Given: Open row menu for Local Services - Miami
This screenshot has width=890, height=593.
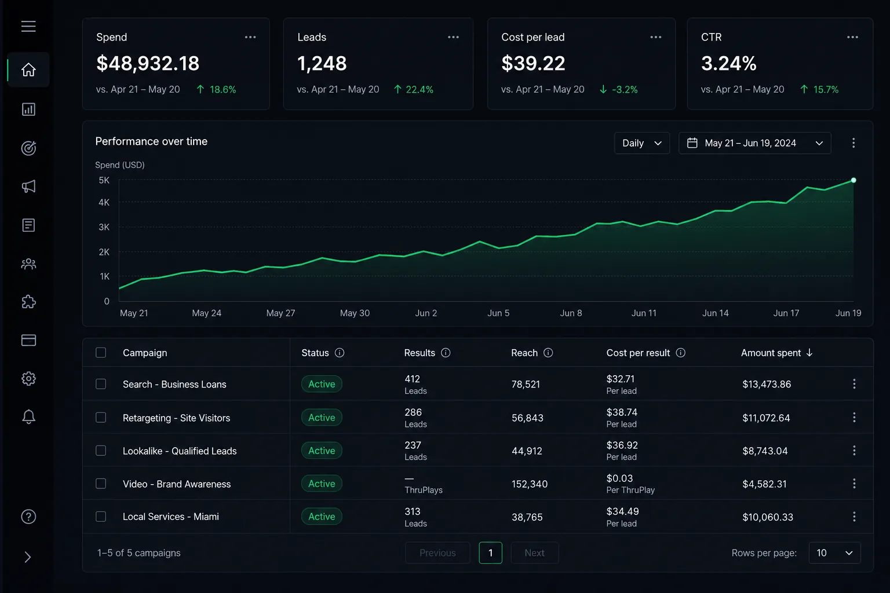Looking at the screenshot, I should pos(854,517).
